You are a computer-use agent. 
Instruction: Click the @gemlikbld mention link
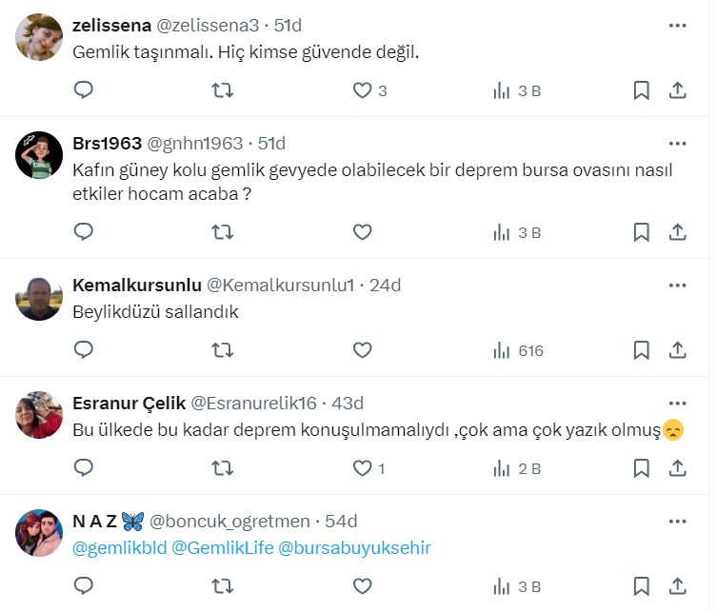click(119, 547)
